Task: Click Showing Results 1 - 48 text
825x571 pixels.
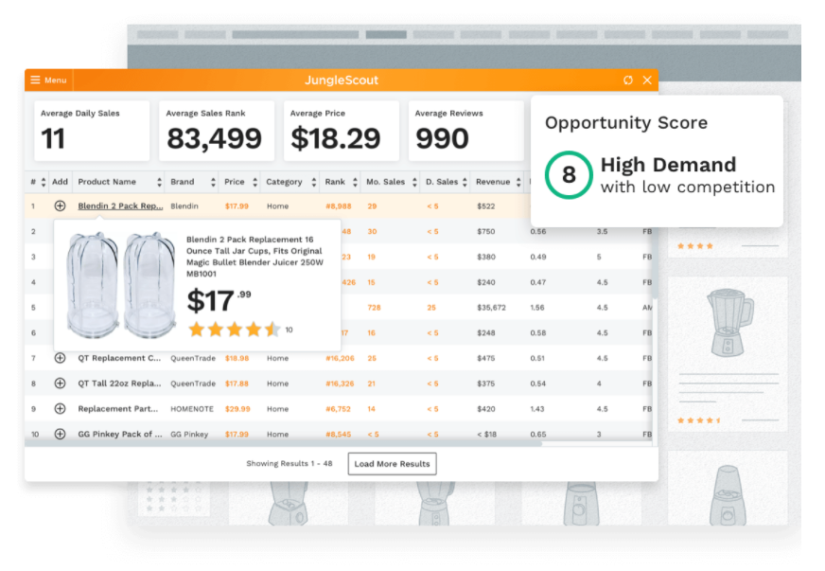Action: pyautogui.click(x=290, y=464)
